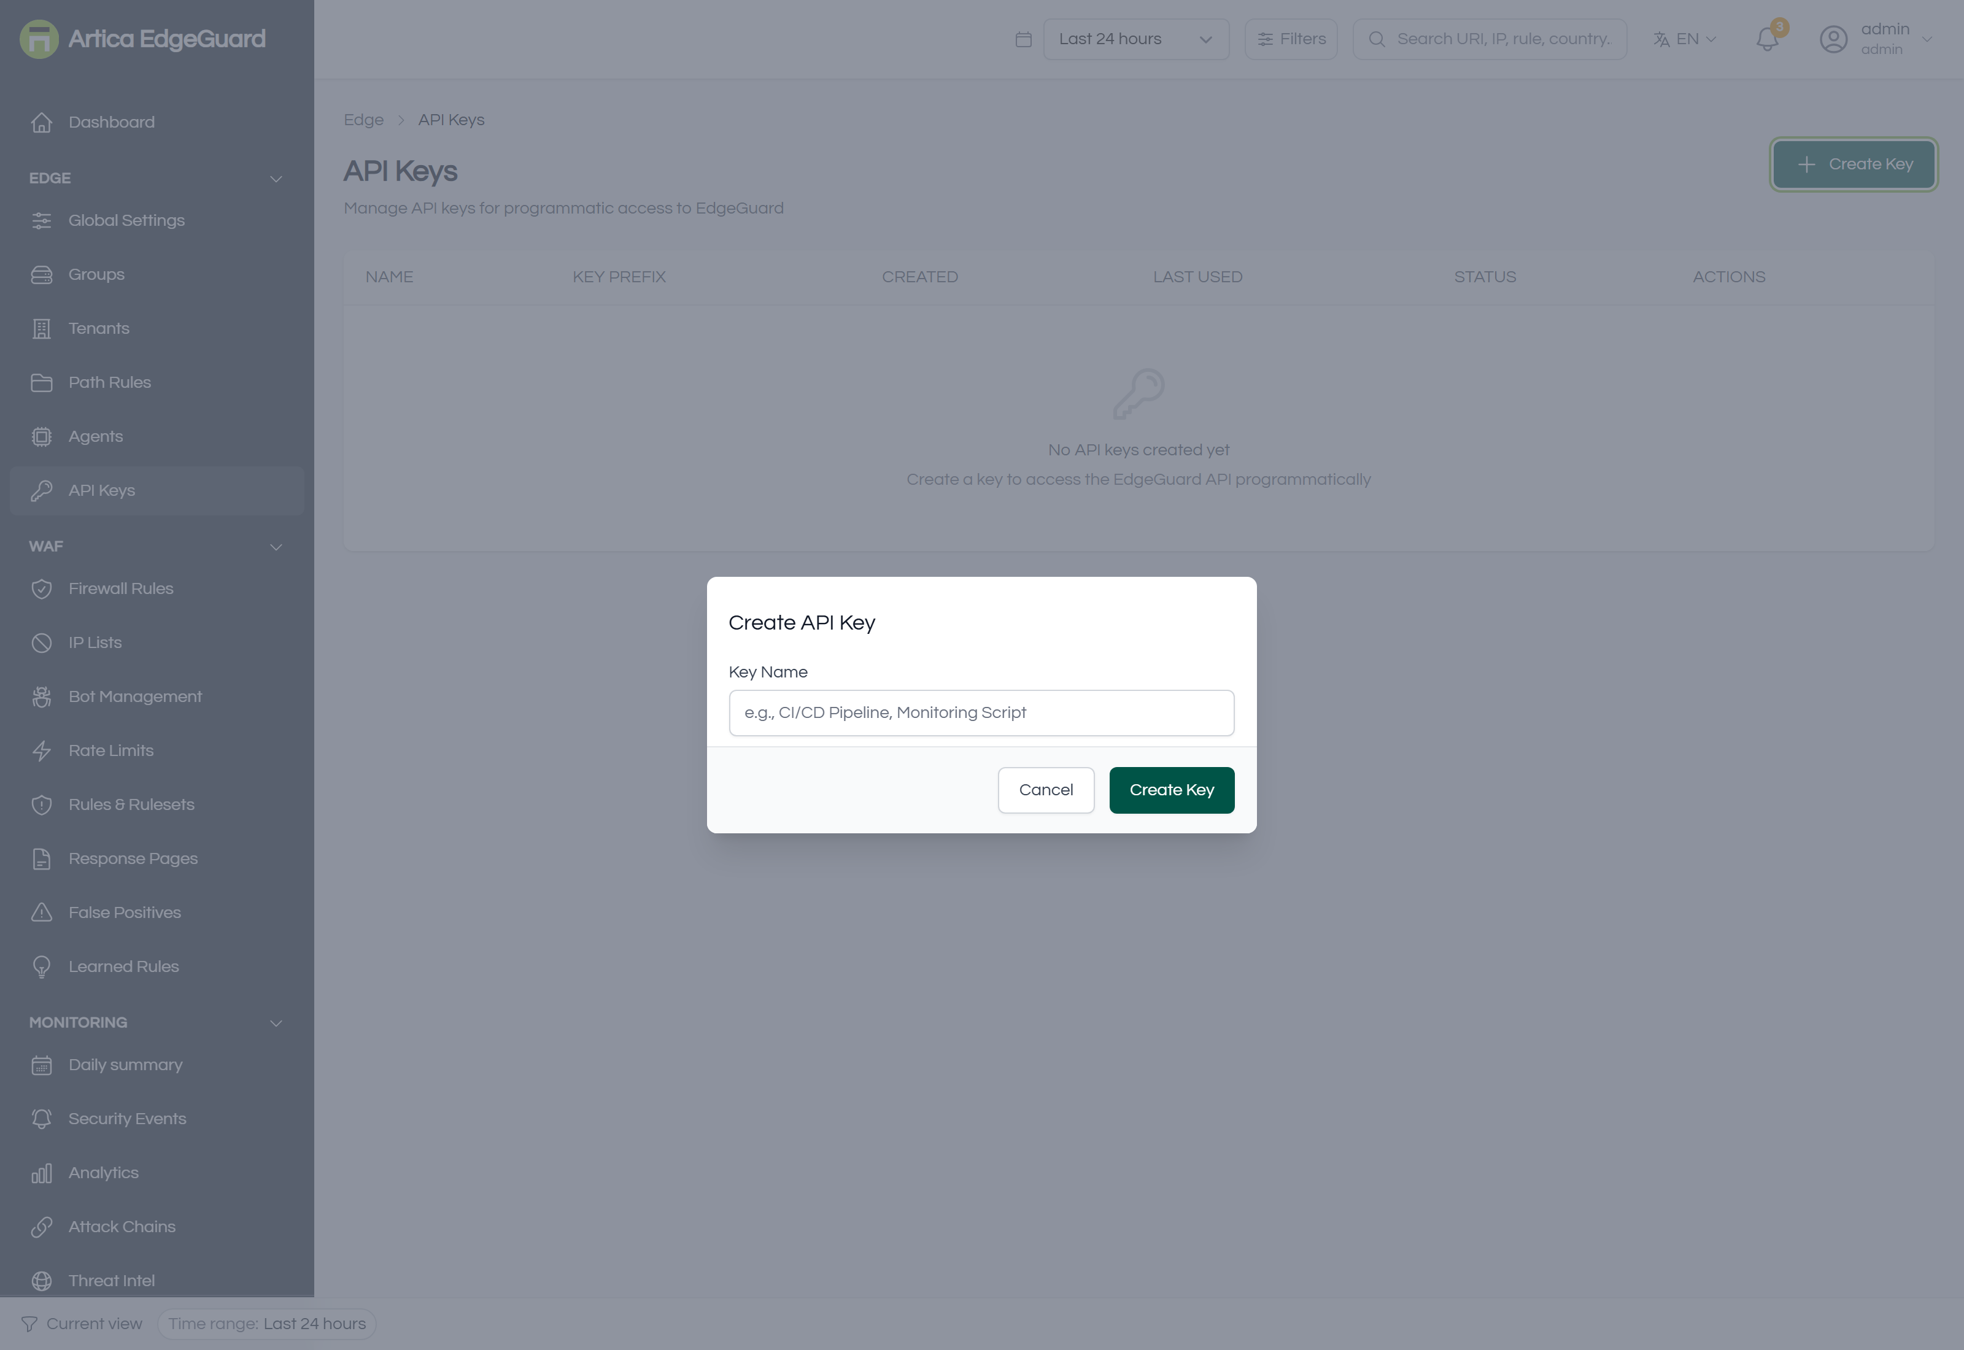Viewport: 1964px width, 1350px height.
Task: Open Analytics from the sidebar
Action: pos(157,1173)
